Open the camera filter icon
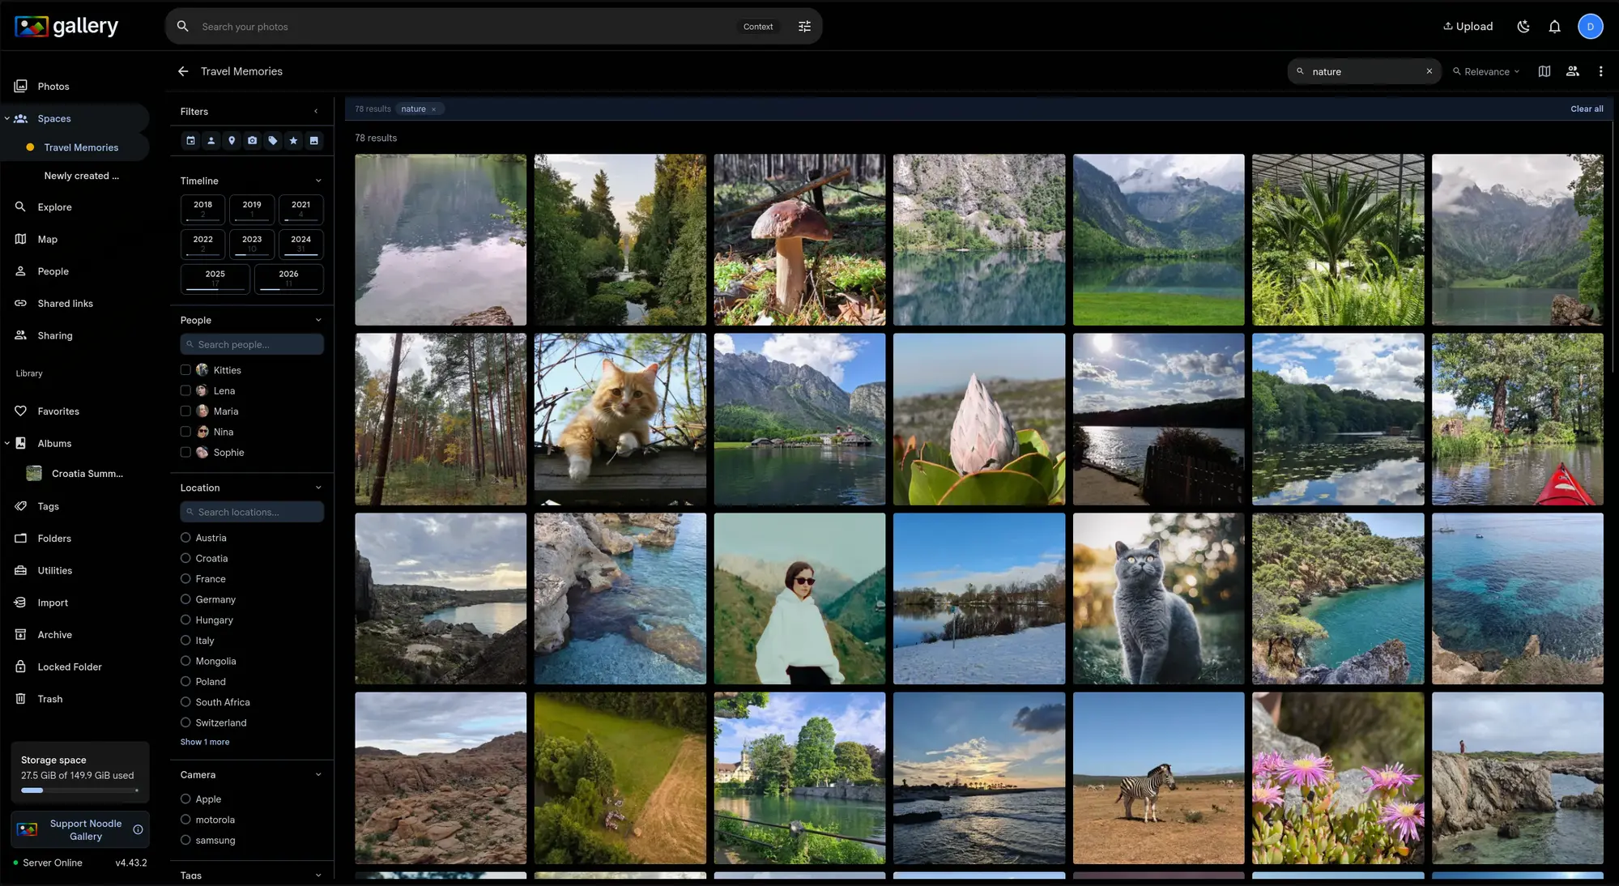The width and height of the screenshot is (1619, 886). point(253,140)
